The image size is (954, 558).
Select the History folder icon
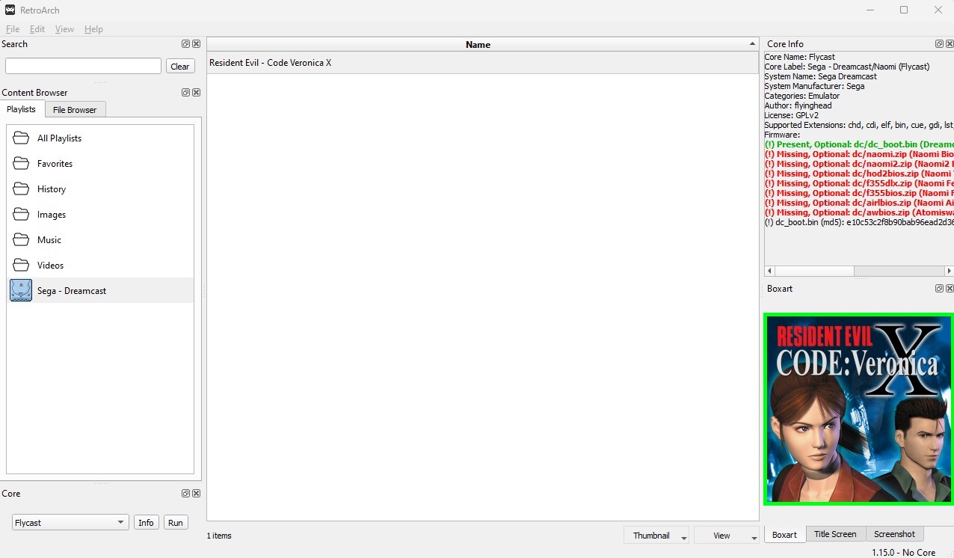[x=21, y=189]
